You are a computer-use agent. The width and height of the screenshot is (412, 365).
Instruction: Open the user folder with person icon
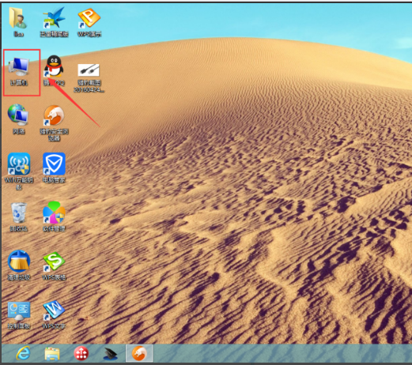[x=18, y=22]
